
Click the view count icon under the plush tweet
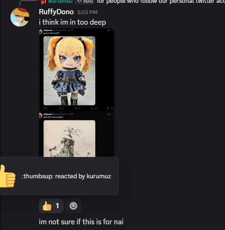(92, 108)
